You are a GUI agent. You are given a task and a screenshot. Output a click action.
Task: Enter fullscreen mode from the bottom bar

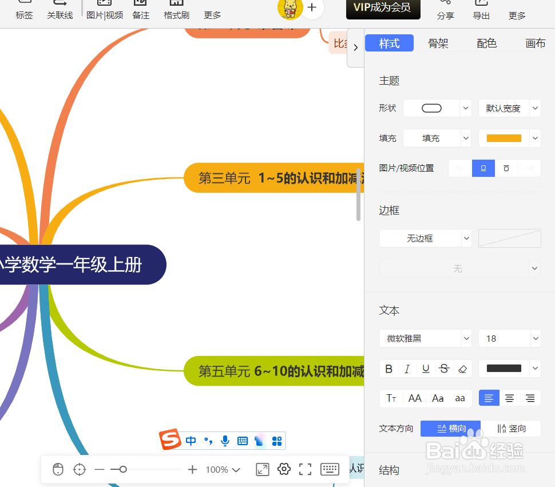[305, 469]
